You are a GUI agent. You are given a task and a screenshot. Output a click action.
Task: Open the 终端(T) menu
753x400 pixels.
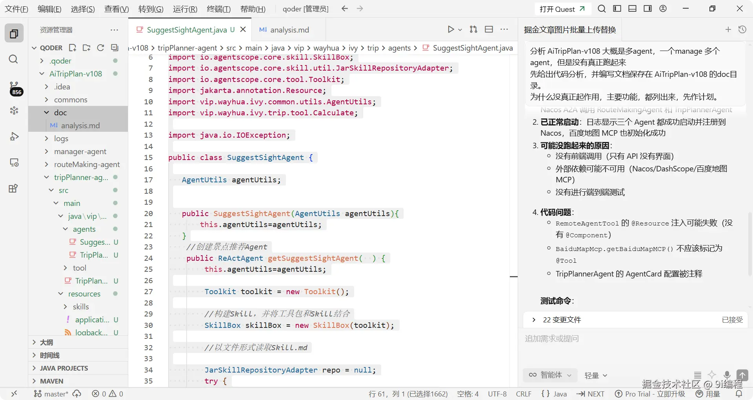tap(218, 9)
